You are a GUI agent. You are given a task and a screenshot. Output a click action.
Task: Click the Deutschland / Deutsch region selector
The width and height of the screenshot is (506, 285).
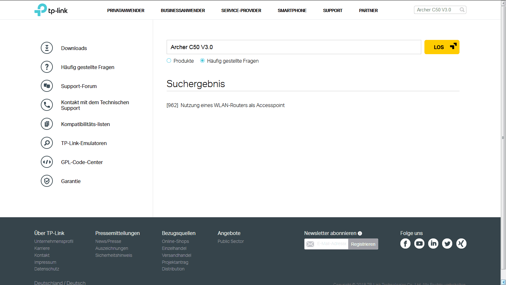click(60, 282)
